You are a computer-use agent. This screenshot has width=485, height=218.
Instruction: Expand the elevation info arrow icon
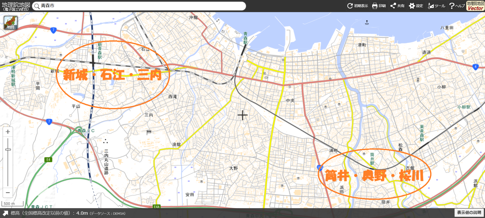5,213
